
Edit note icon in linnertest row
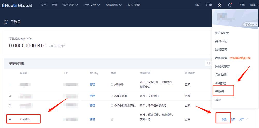click(x=112, y=119)
